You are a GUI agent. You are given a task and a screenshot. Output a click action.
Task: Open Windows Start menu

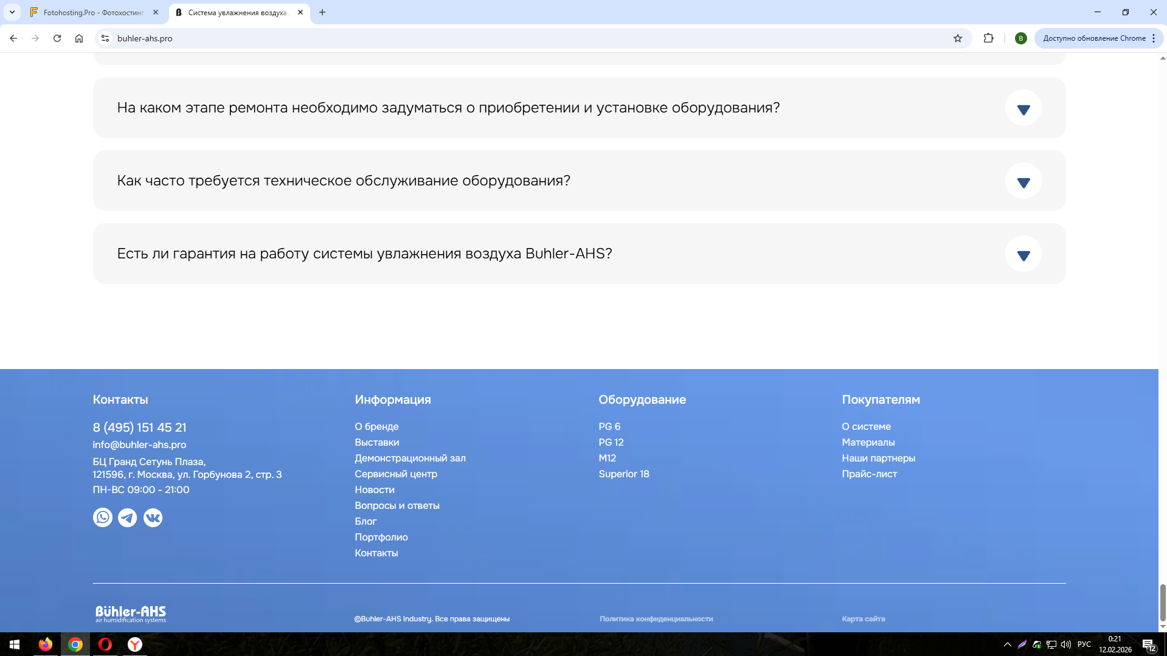(x=15, y=644)
